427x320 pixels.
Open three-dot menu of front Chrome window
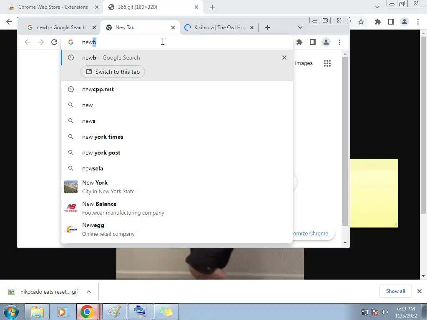tap(339, 42)
